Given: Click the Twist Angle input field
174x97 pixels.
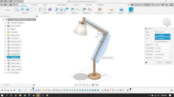Looking at the screenshot, I should click(x=162, y=51).
